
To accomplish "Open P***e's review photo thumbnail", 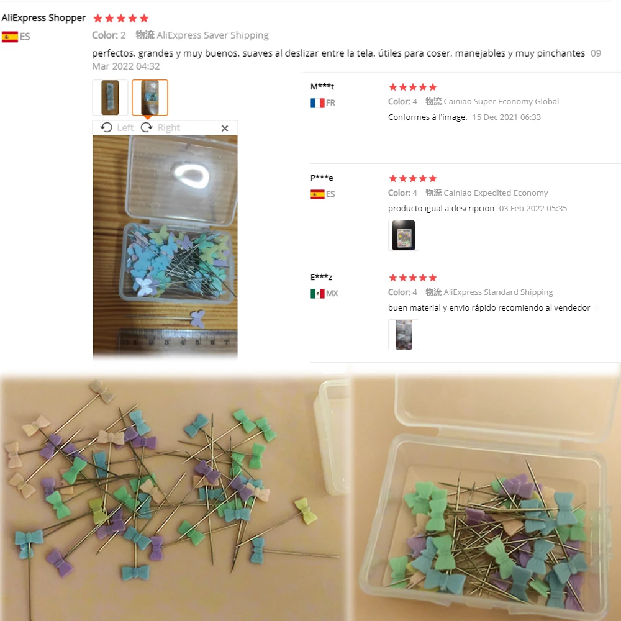I will (403, 235).
